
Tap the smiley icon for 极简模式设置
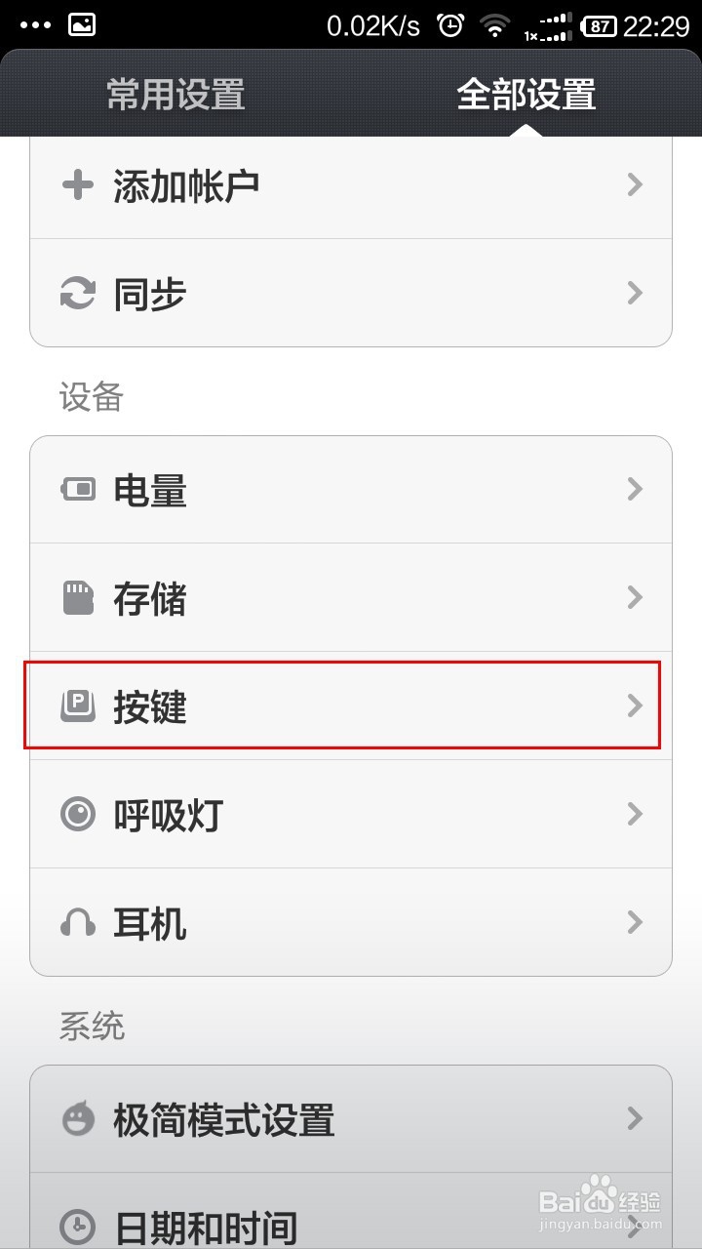(78, 1118)
